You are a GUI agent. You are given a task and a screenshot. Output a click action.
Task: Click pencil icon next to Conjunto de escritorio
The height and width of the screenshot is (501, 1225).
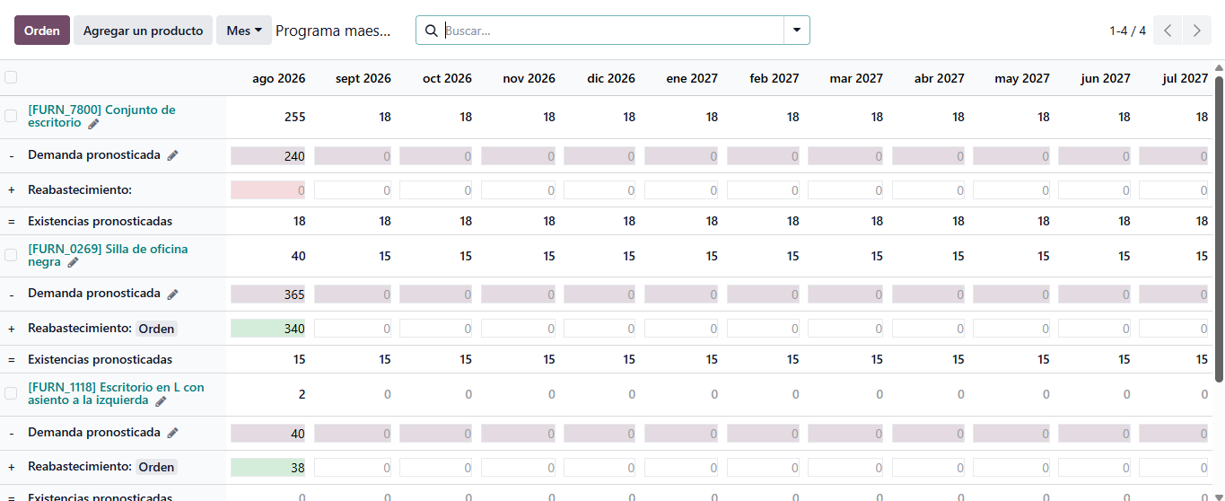93,124
